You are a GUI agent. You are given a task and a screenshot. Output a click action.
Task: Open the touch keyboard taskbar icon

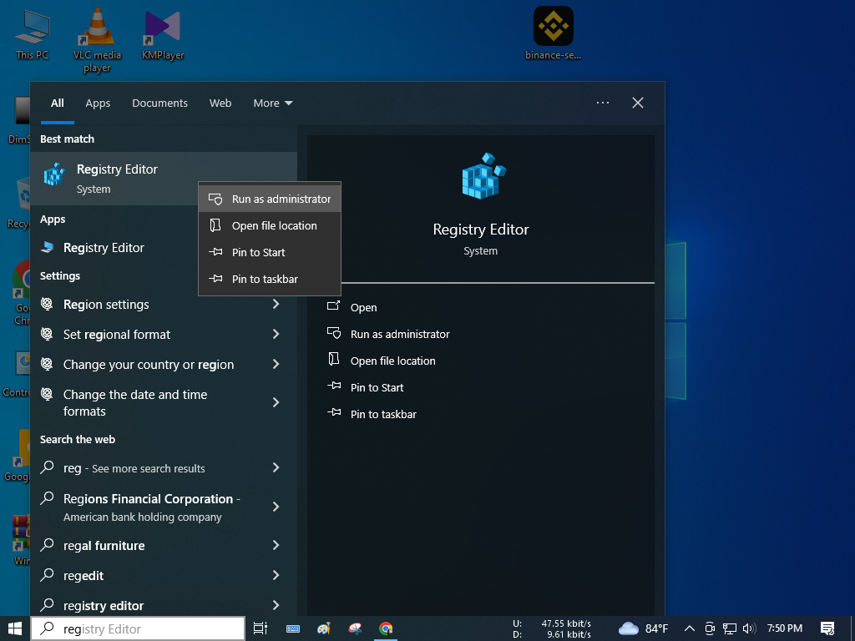[x=293, y=629]
